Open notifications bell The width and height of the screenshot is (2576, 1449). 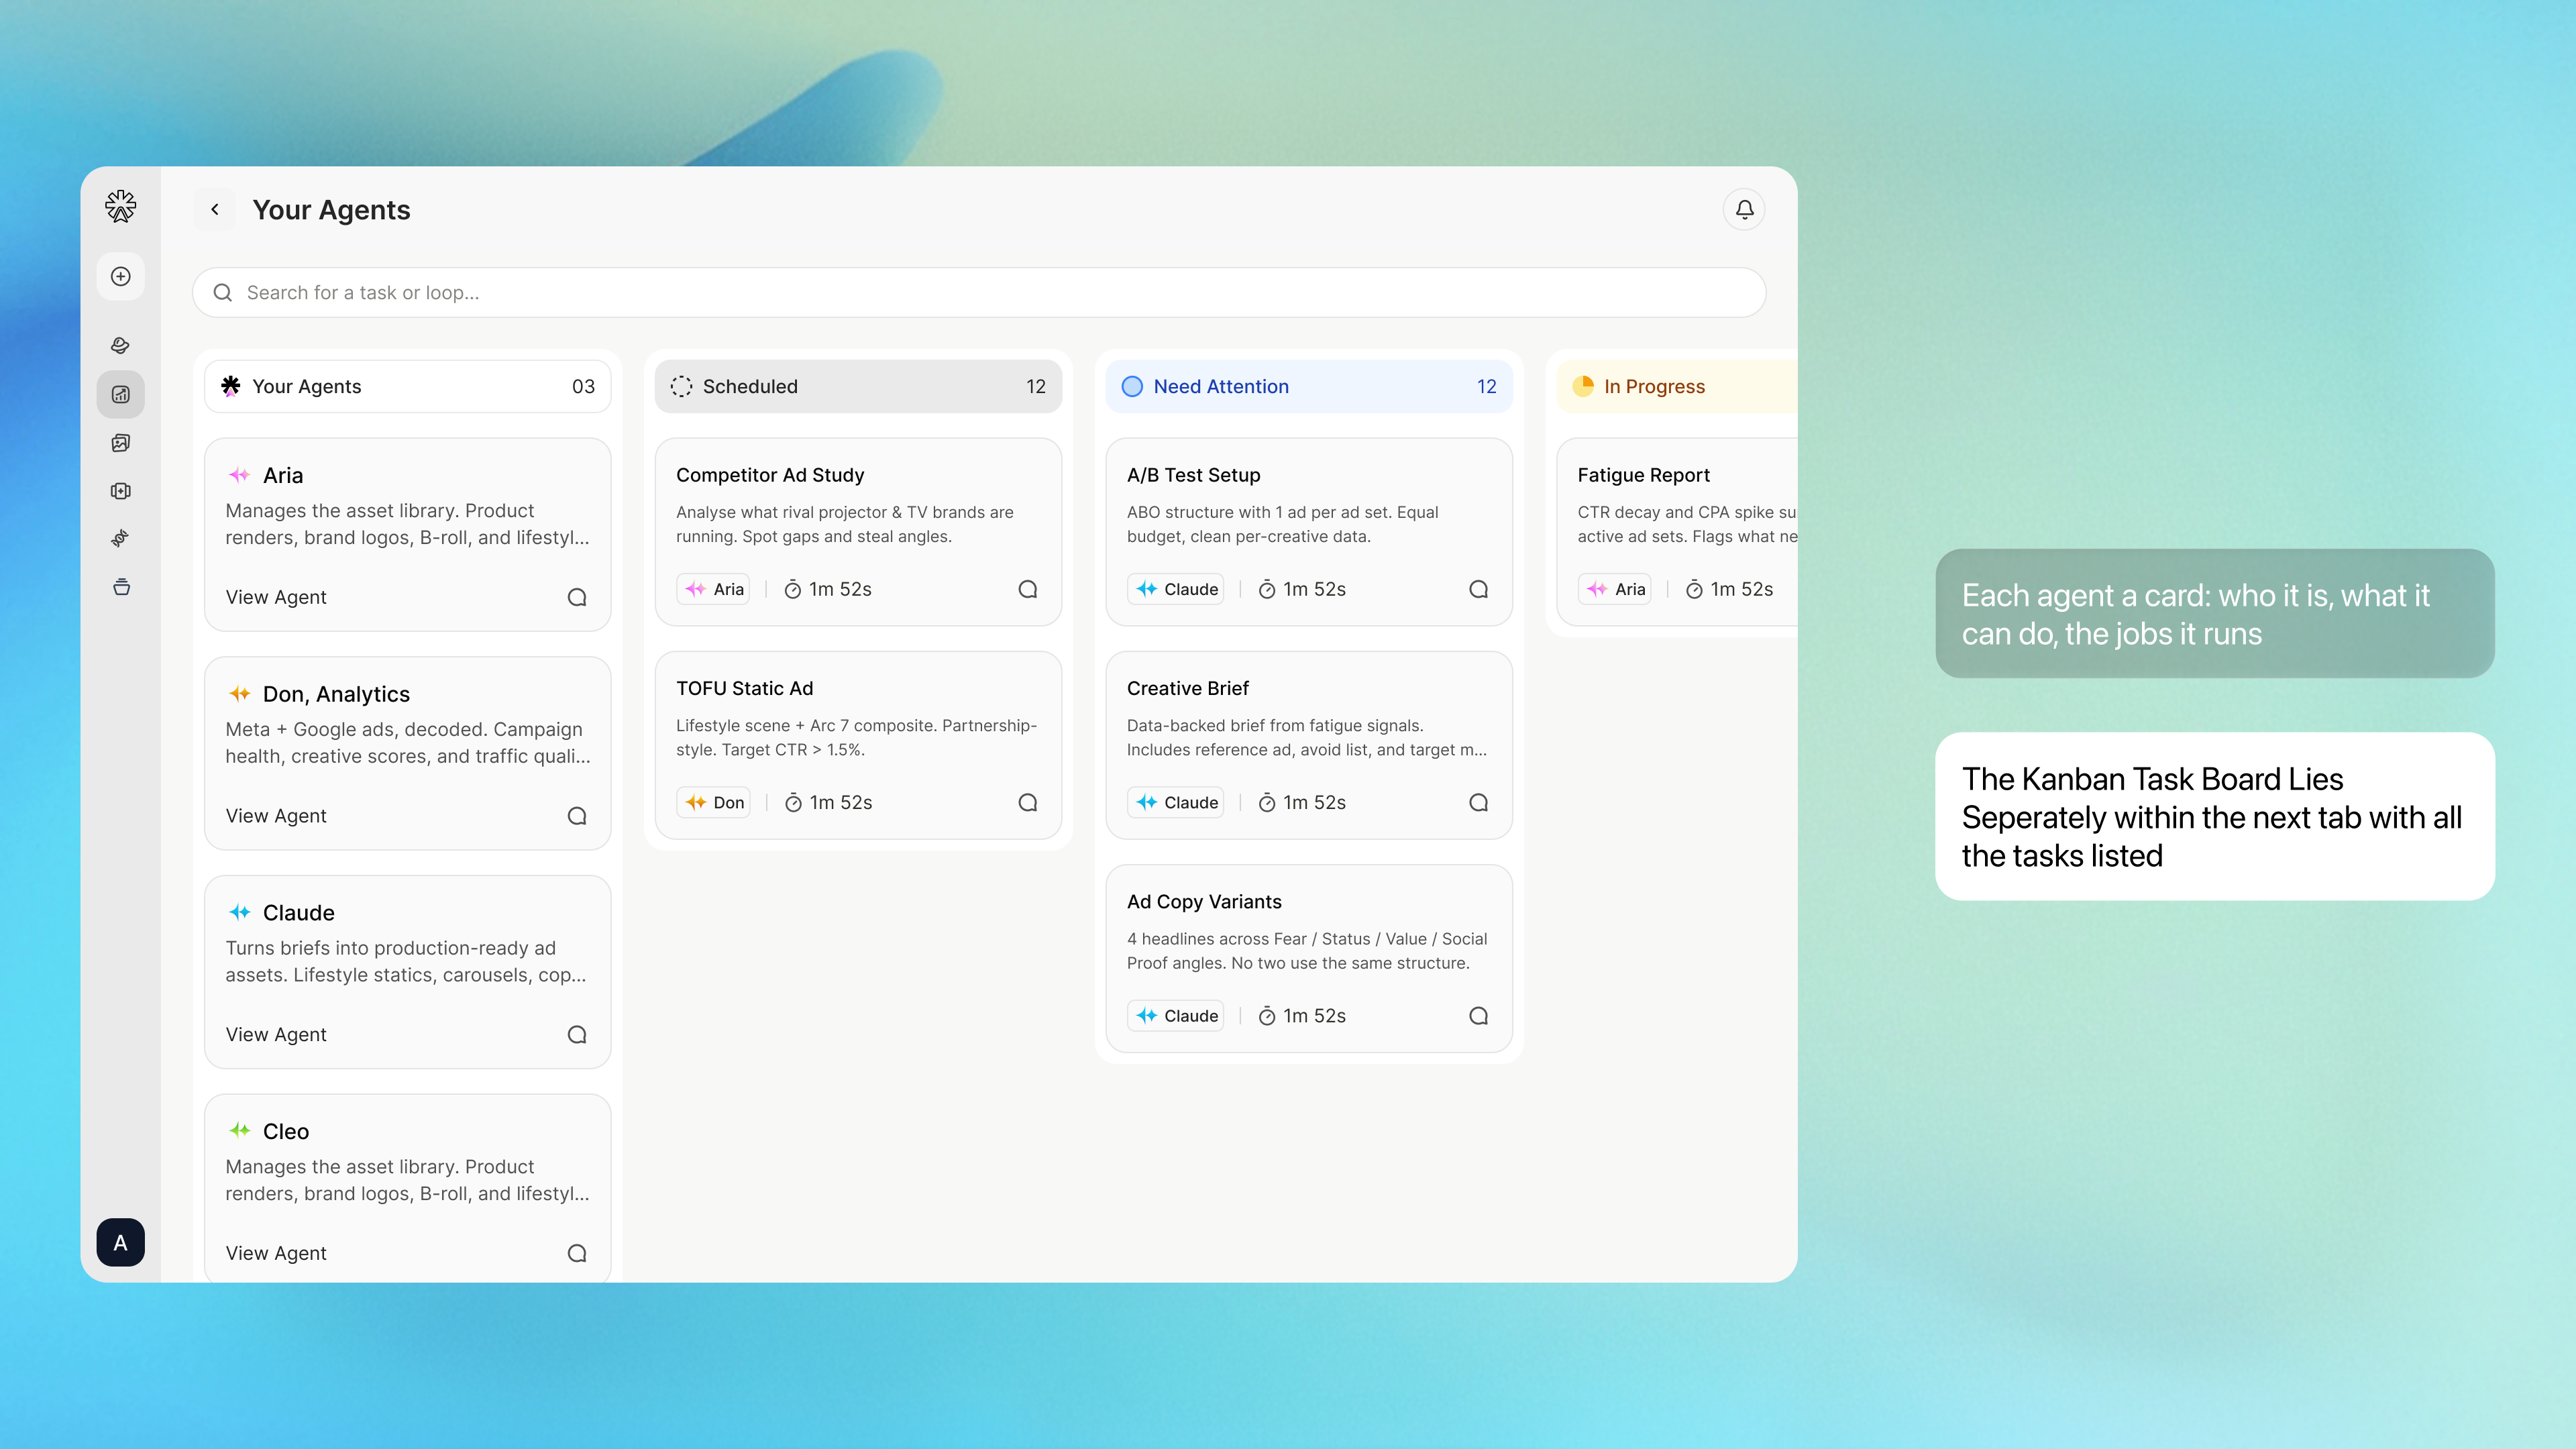point(1743,209)
